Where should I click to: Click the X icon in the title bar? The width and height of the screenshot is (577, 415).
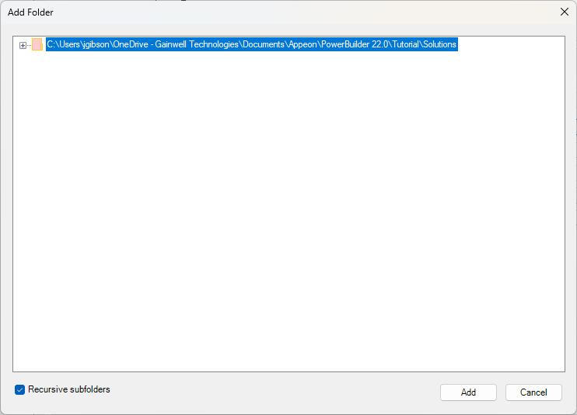pos(565,12)
